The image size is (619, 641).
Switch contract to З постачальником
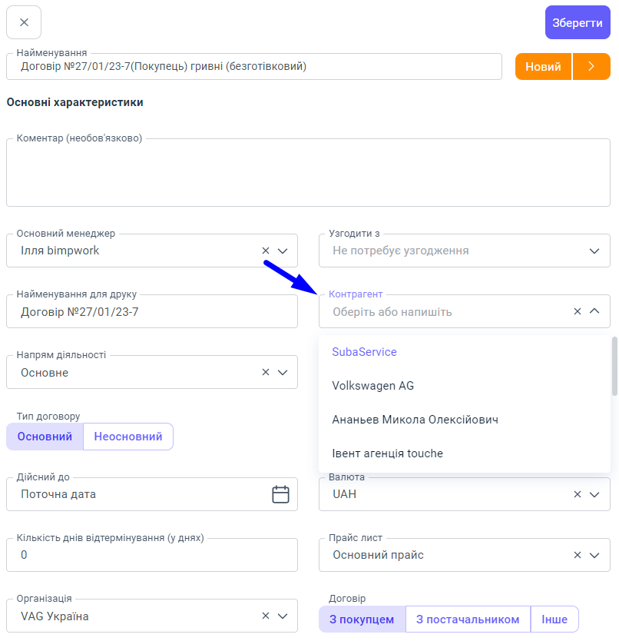pos(468,619)
